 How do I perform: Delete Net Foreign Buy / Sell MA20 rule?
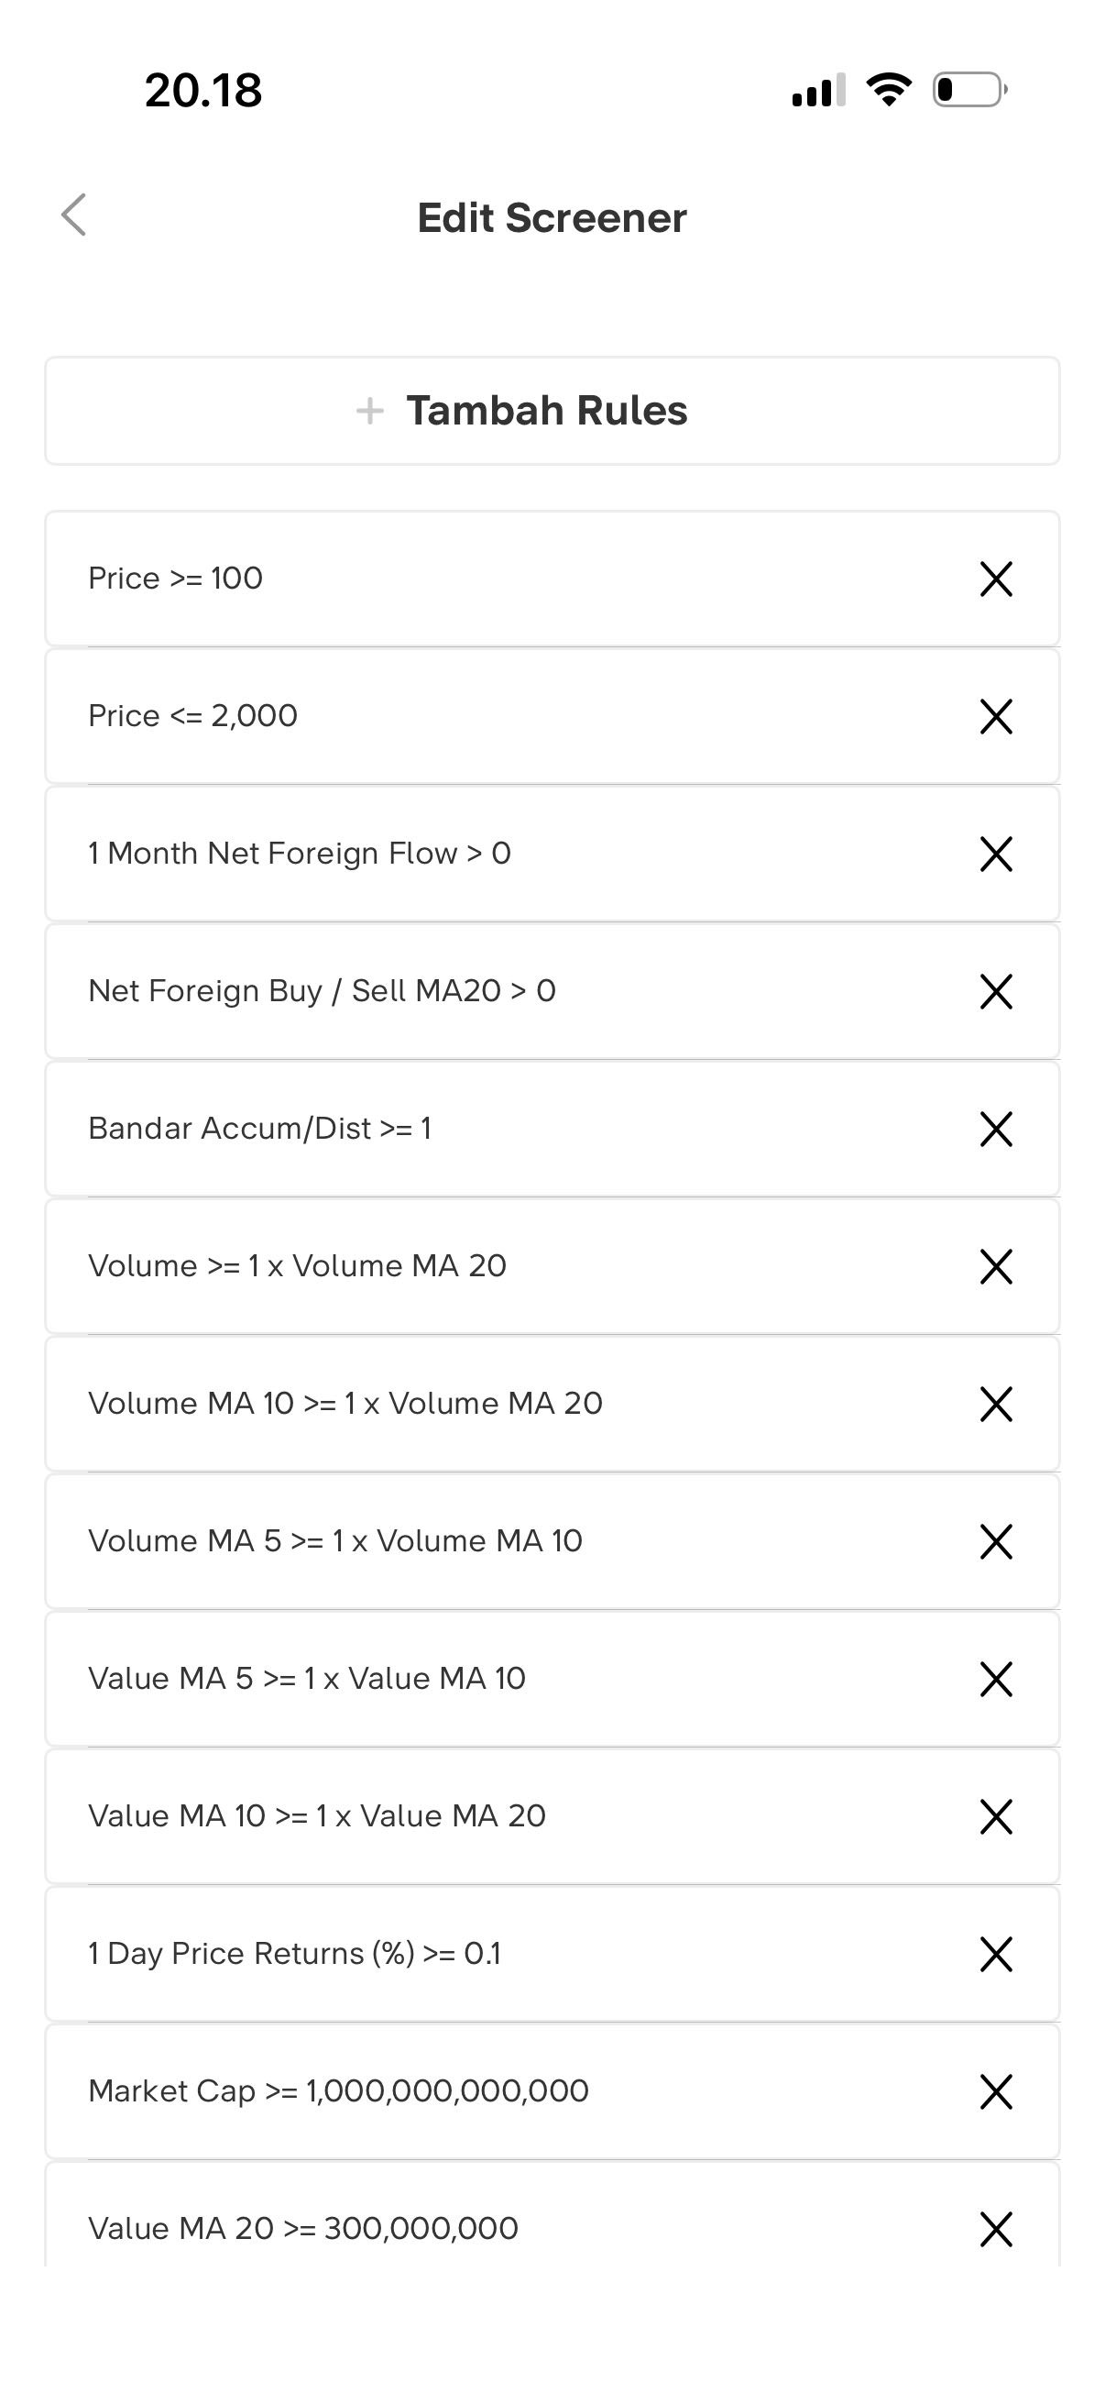point(996,991)
